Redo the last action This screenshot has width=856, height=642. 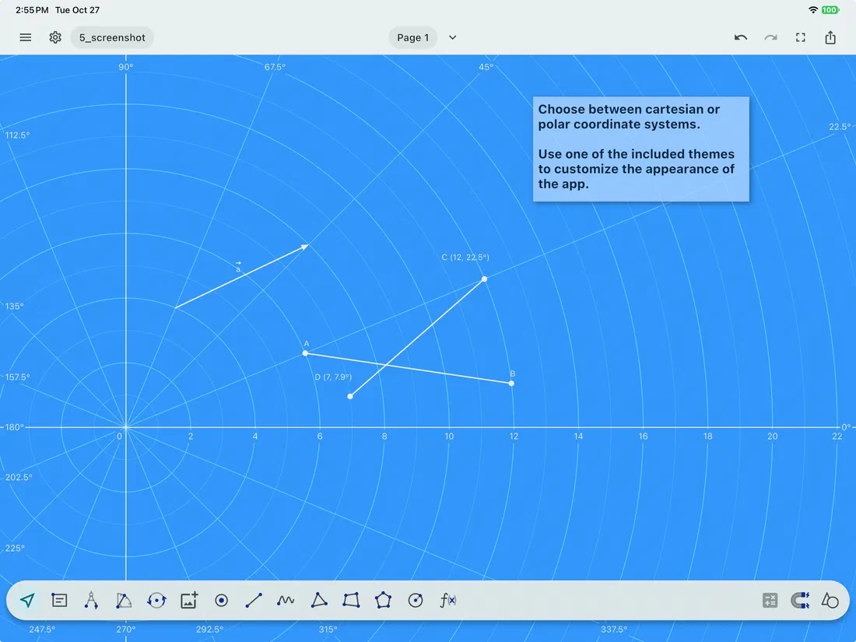(x=770, y=37)
